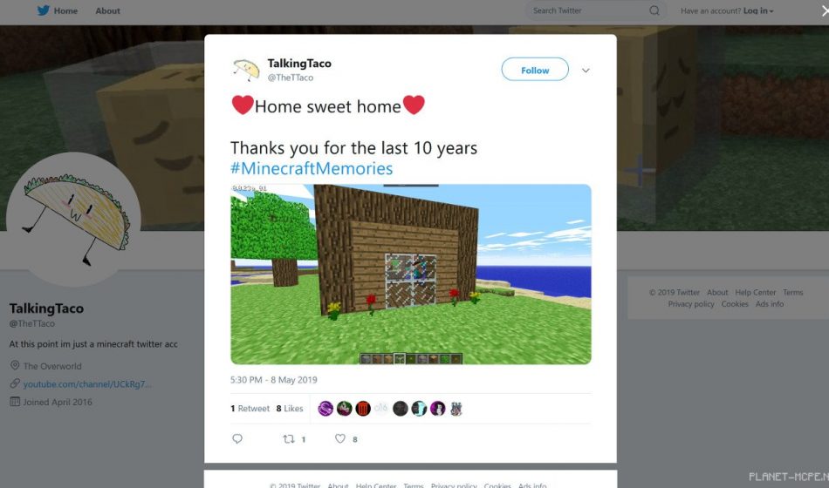Screen dimensions: 829x488
Task: Click the reply speech bubble icon
Action: tap(237, 438)
